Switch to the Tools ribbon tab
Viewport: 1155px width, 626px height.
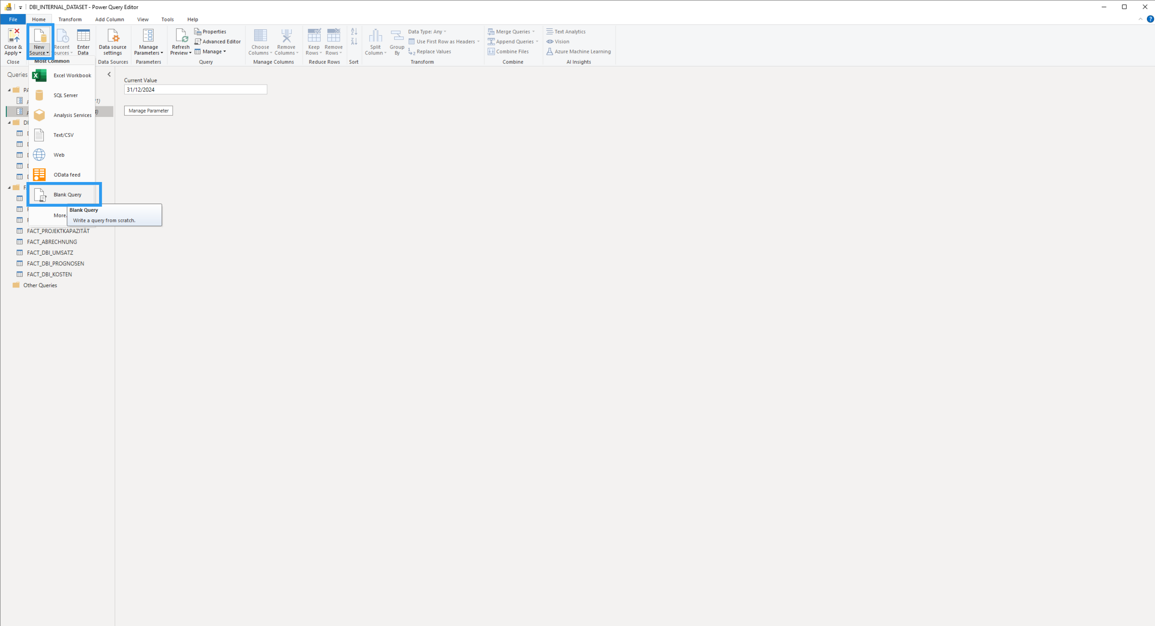pyautogui.click(x=167, y=19)
